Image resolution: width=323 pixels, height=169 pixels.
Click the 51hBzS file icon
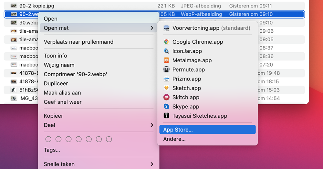tap(14, 90)
